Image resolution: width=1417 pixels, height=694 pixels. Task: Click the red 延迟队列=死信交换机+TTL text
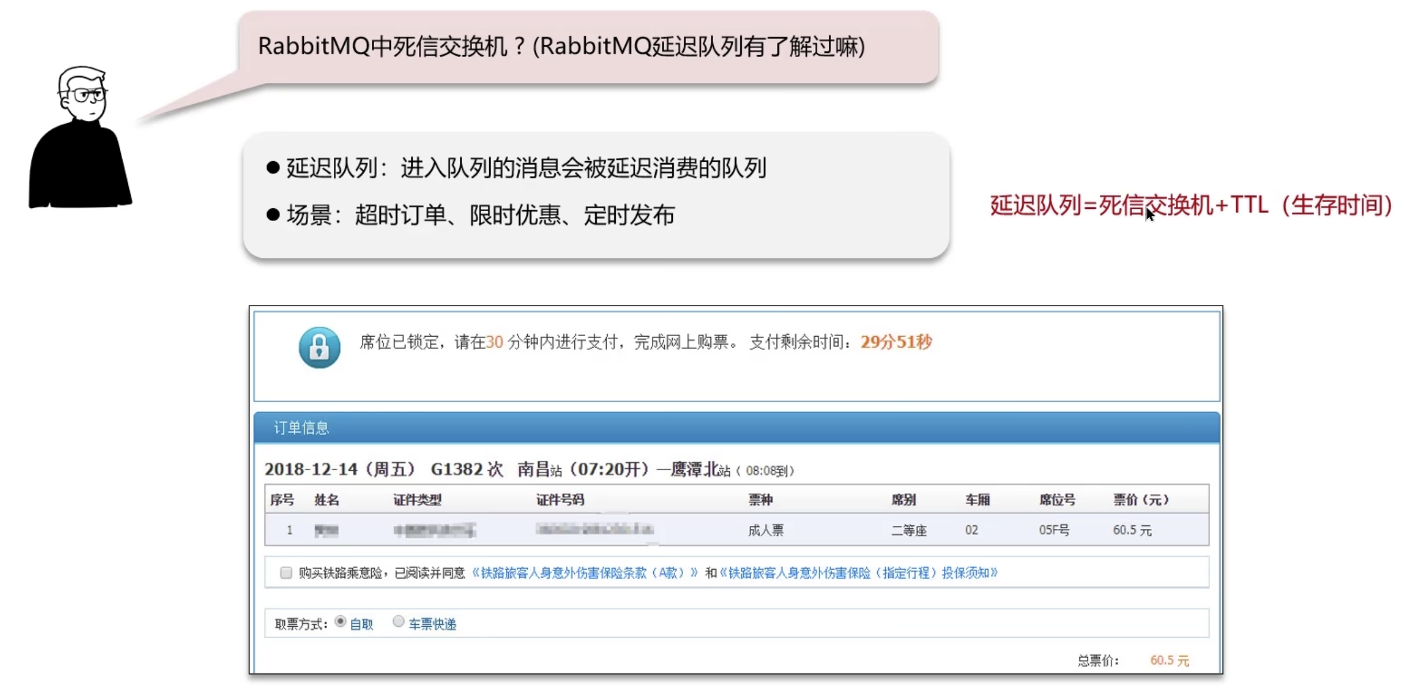coord(1191,205)
